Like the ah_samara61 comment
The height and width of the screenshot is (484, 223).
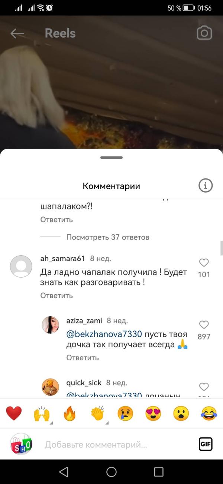click(204, 263)
